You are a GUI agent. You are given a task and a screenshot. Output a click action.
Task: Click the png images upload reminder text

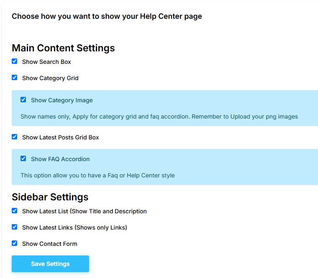click(x=159, y=116)
